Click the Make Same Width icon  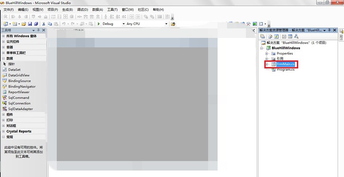coord(53,17)
